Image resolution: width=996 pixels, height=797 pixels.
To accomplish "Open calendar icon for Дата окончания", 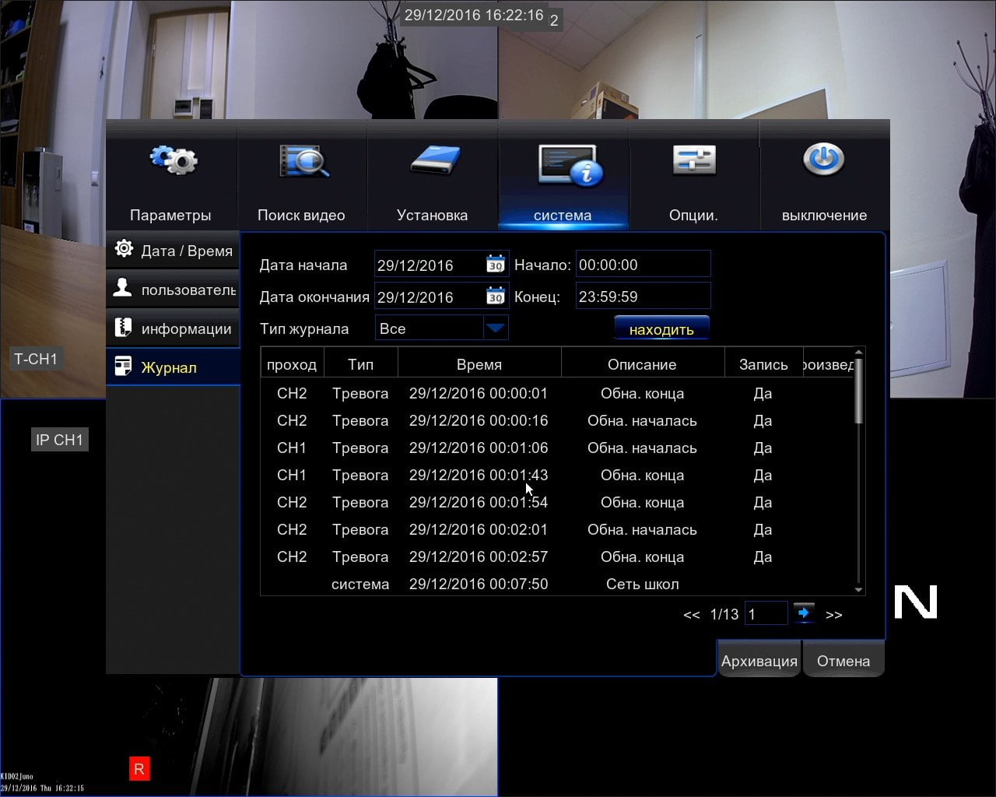I will point(496,296).
